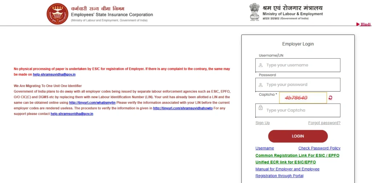The width and height of the screenshot is (372, 183).
Task: Click the user icon in username field
Action: pyautogui.click(x=260, y=65)
